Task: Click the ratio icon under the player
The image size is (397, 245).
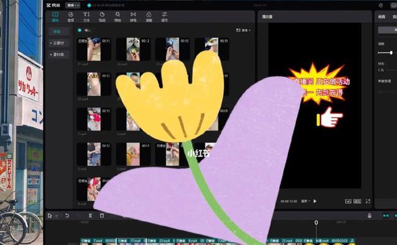Action: pos(357,201)
